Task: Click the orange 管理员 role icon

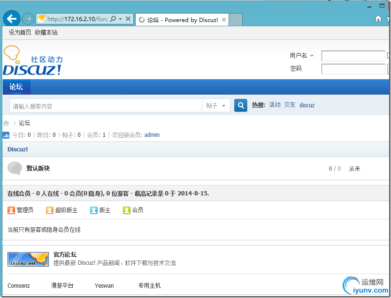Action: click(x=11, y=210)
